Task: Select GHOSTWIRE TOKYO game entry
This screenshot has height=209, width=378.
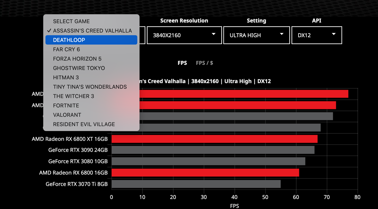Action: tap(91, 68)
